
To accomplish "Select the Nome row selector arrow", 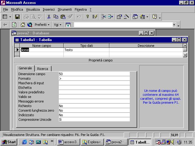I will (17, 50).
